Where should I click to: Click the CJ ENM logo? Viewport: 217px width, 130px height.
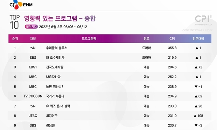click(21, 5)
